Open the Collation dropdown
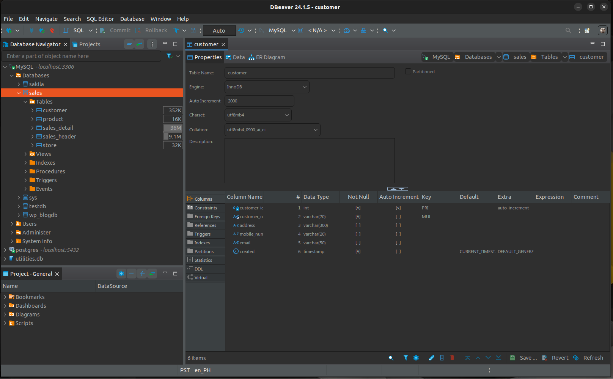 tap(272, 130)
